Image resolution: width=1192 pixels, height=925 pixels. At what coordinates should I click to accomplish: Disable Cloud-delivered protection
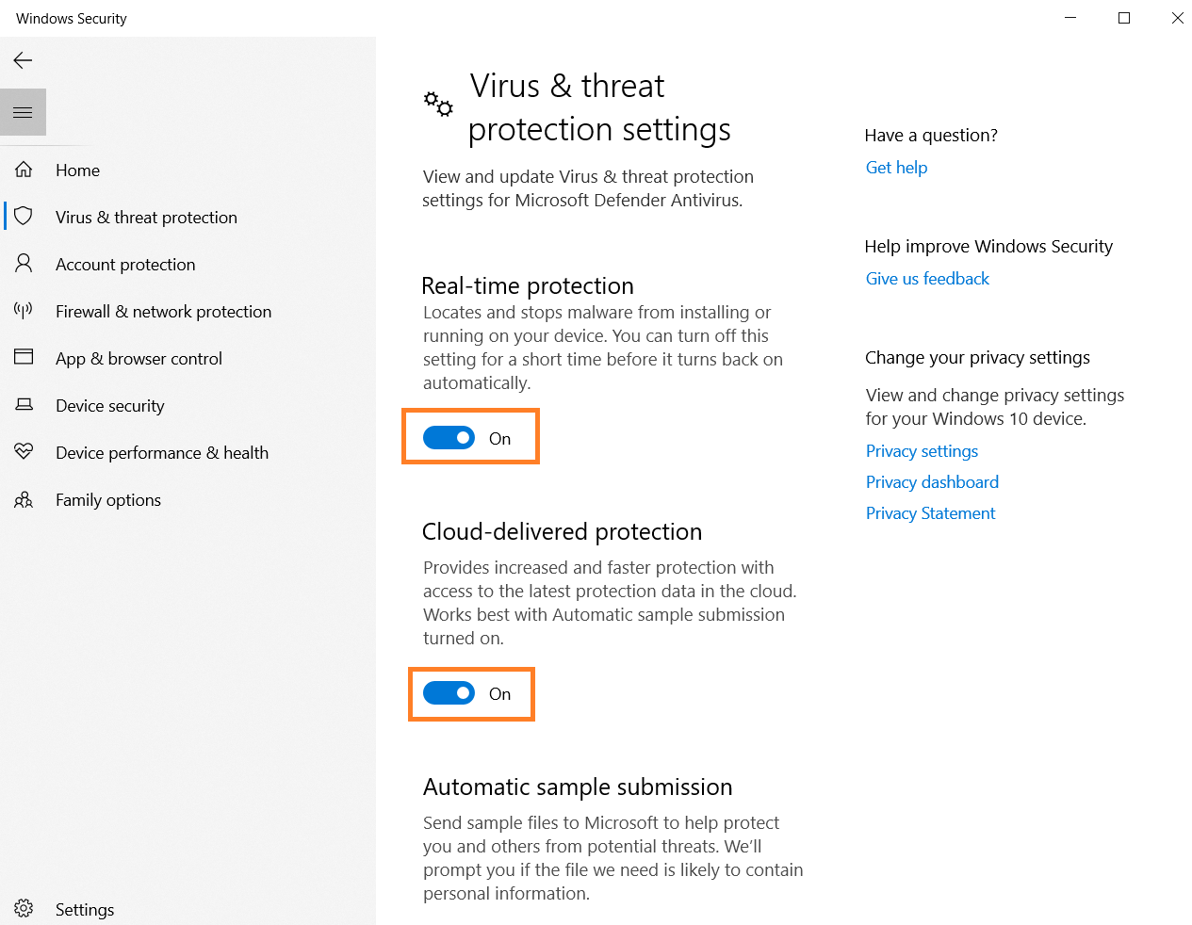(x=449, y=693)
